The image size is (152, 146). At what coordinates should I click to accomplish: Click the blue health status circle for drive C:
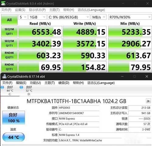coord(2,87)
